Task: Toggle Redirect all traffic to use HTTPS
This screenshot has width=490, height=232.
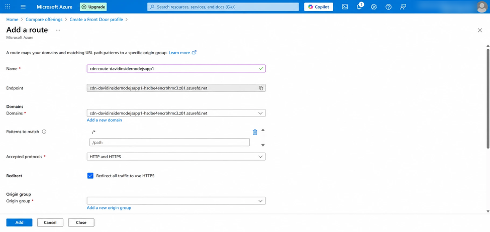Action: (x=90, y=176)
